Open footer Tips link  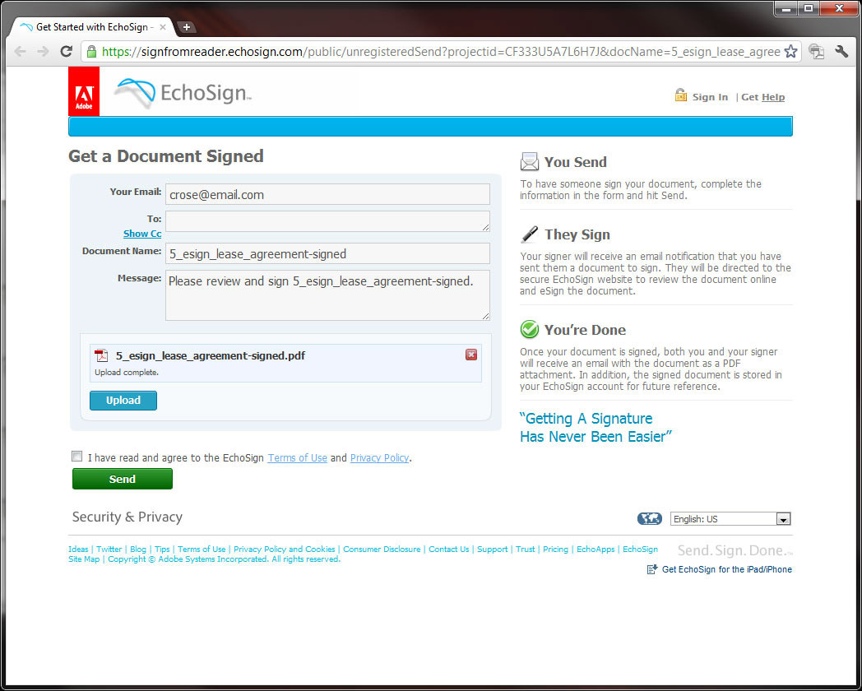[x=162, y=550]
